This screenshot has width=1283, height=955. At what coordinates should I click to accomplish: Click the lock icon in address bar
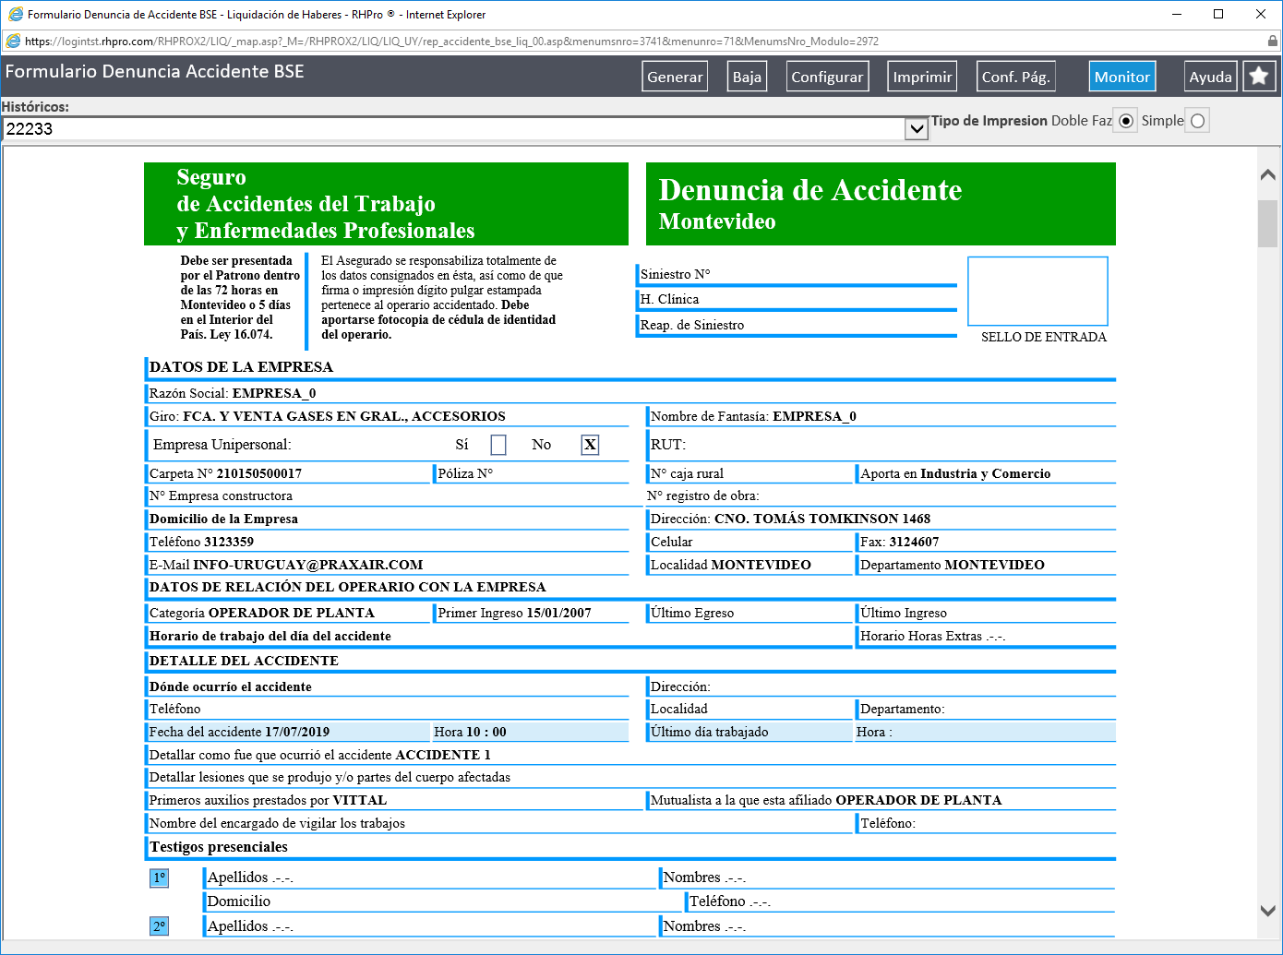[x=1273, y=41]
